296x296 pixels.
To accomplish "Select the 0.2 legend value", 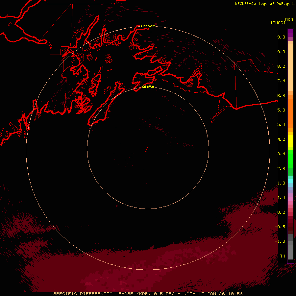I will pos(281,212).
